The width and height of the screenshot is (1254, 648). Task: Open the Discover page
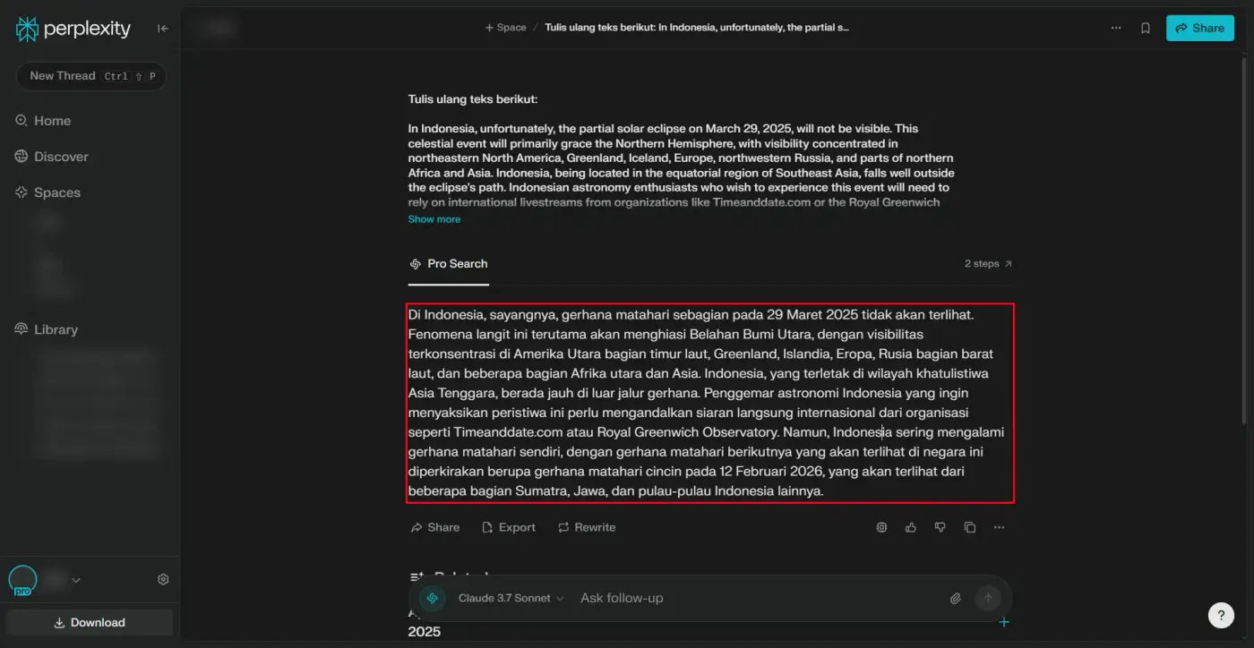pos(52,157)
